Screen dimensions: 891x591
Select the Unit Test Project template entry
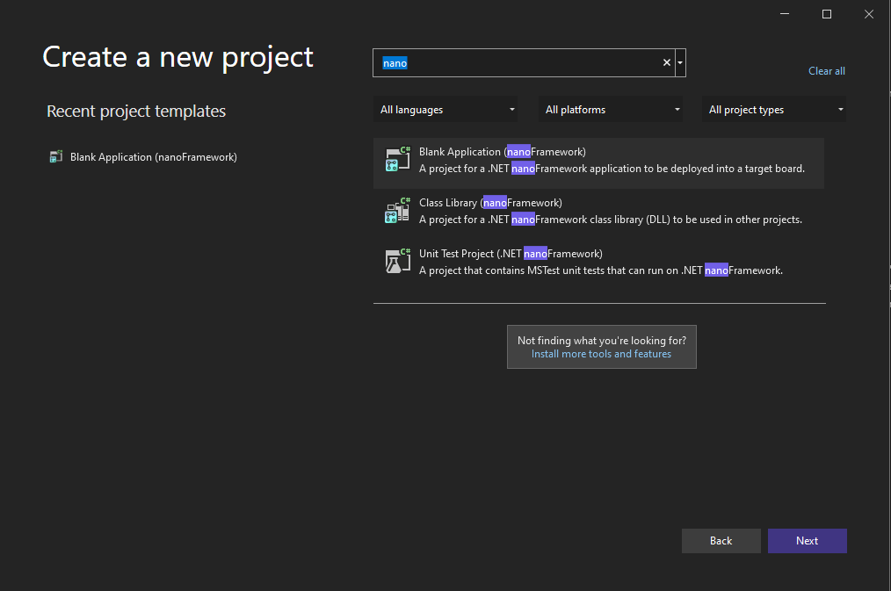click(598, 261)
